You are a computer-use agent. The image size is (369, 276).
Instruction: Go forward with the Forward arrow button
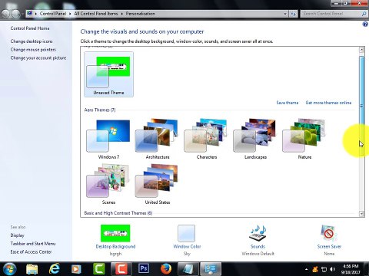tap(16, 14)
